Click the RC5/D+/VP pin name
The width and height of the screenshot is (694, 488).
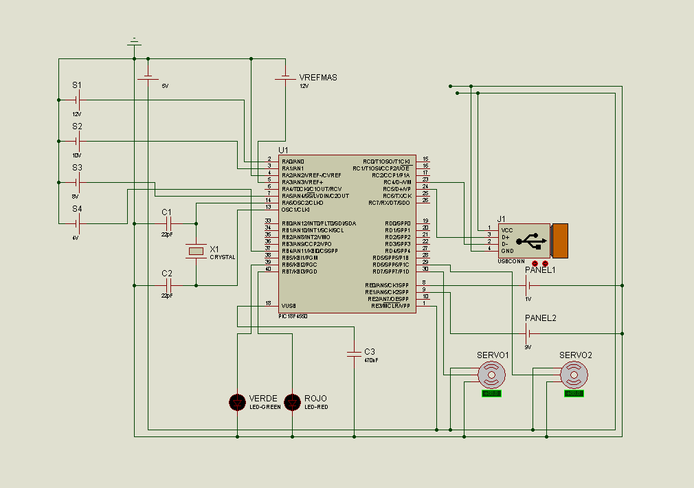pyautogui.click(x=397, y=189)
